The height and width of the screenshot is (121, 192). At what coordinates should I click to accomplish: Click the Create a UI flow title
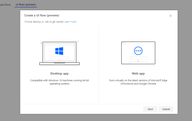click(x=42, y=16)
